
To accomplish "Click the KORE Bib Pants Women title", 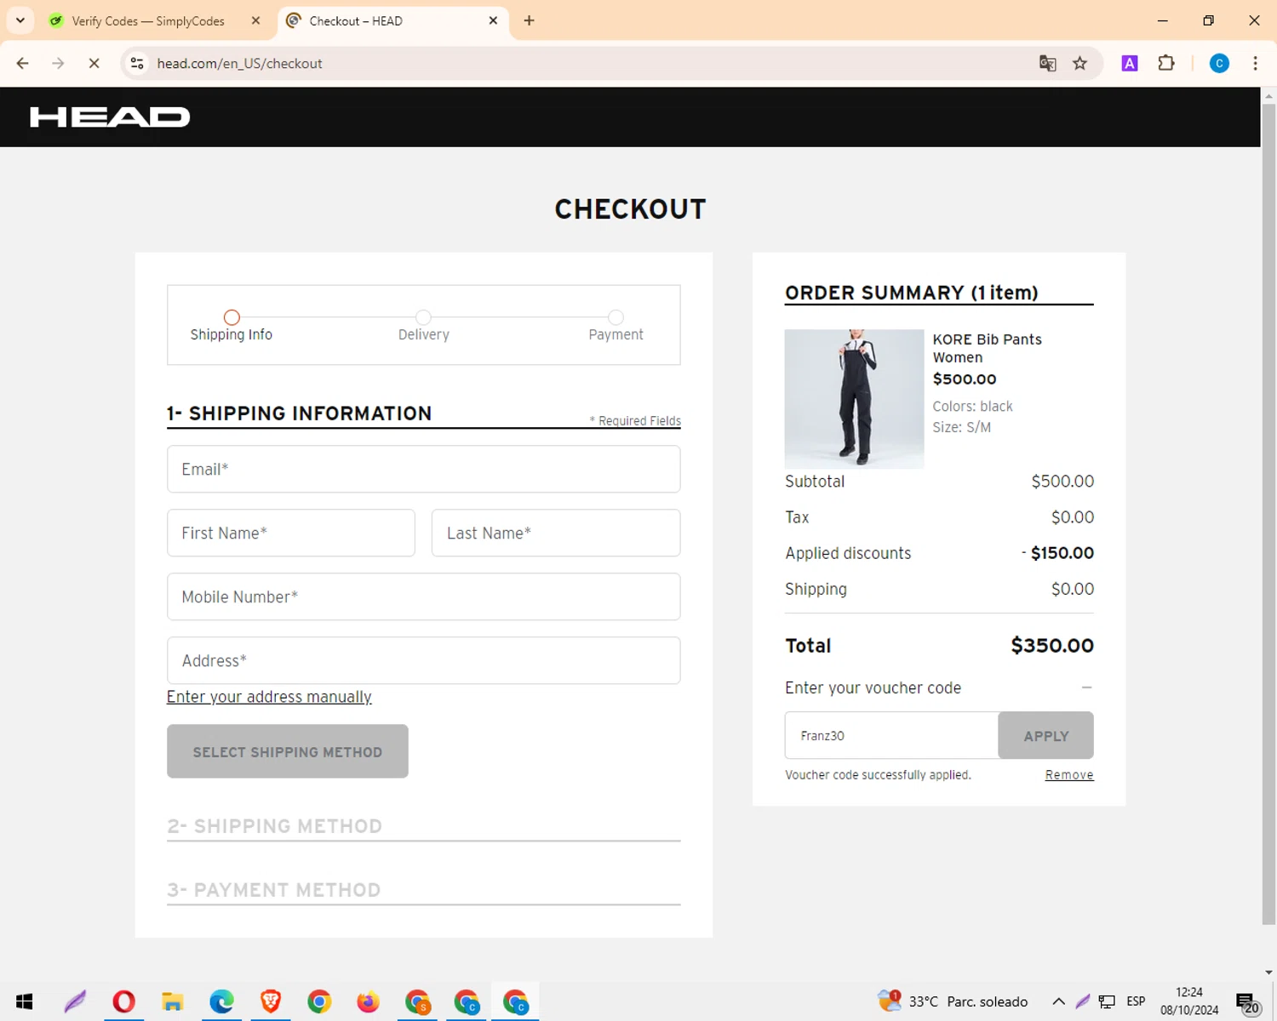I will tap(987, 348).
